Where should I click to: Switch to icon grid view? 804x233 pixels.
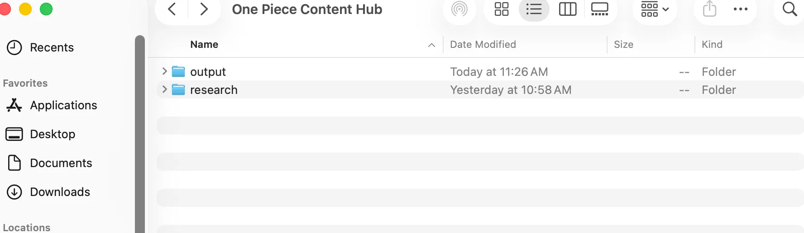[x=502, y=9]
